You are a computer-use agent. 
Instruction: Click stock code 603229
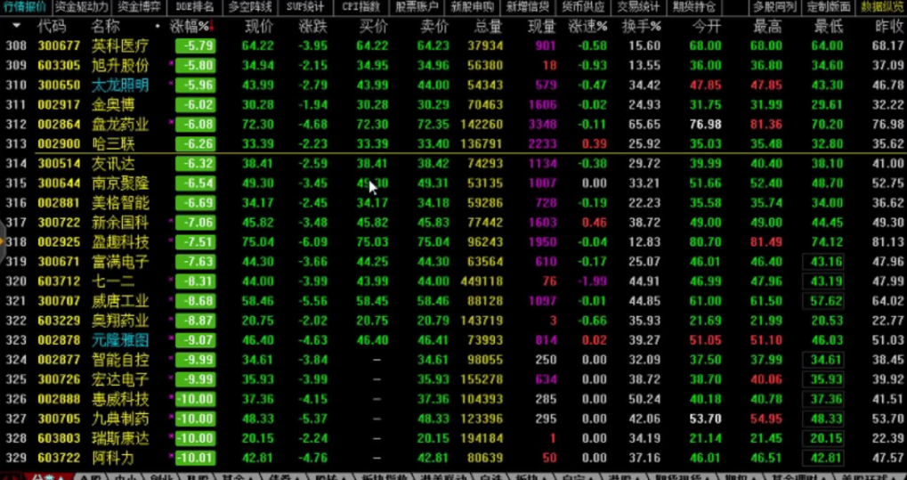[x=59, y=321]
